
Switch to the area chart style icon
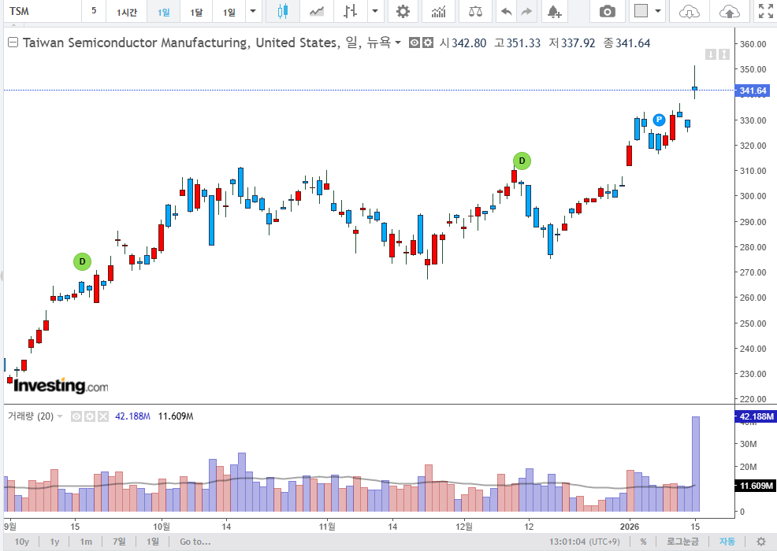point(317,12)
